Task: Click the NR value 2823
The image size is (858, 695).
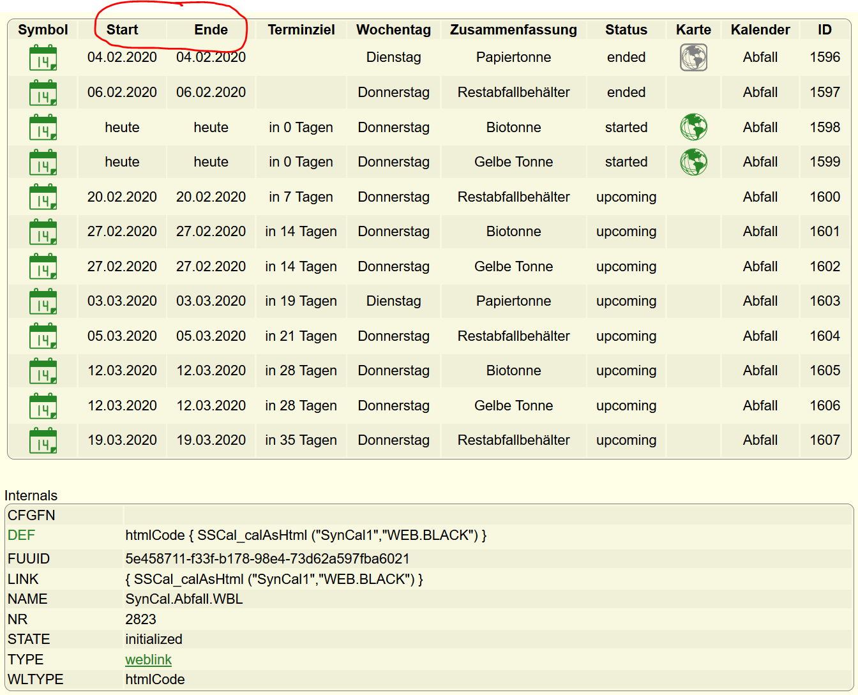Action: click(140, 619)
